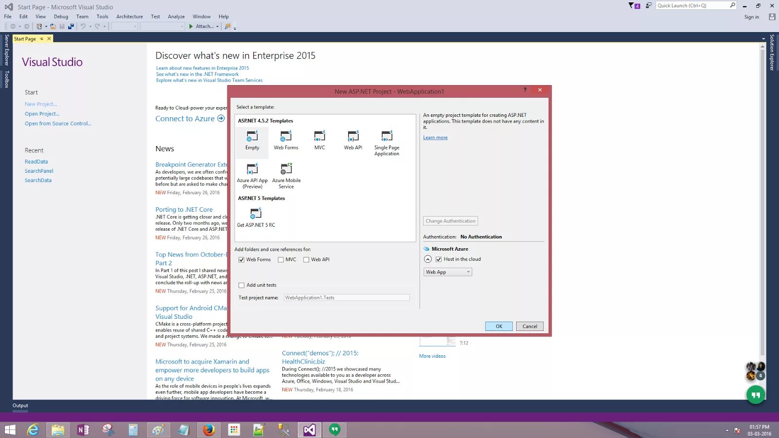Click the Find in Files toolbar icon

(x=227, y=26)
